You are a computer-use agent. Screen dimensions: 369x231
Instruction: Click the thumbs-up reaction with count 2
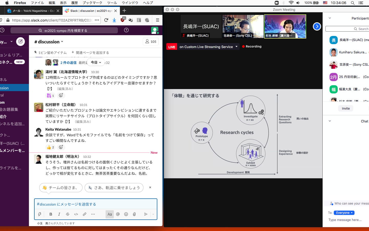coord(50,147)
